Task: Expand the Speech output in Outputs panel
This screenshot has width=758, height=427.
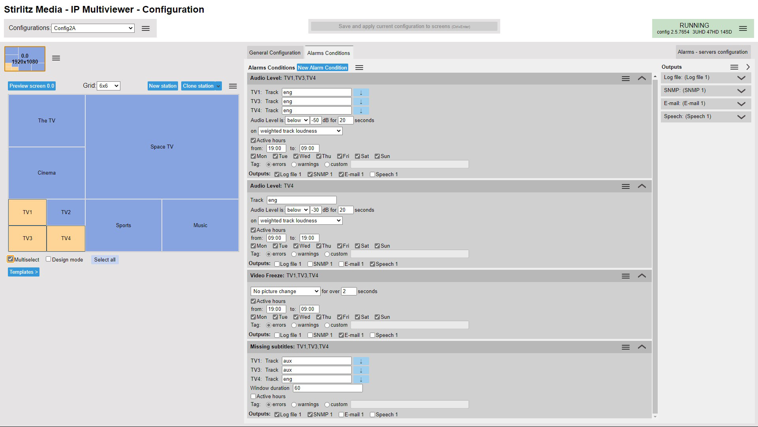Action: [743, 116]
